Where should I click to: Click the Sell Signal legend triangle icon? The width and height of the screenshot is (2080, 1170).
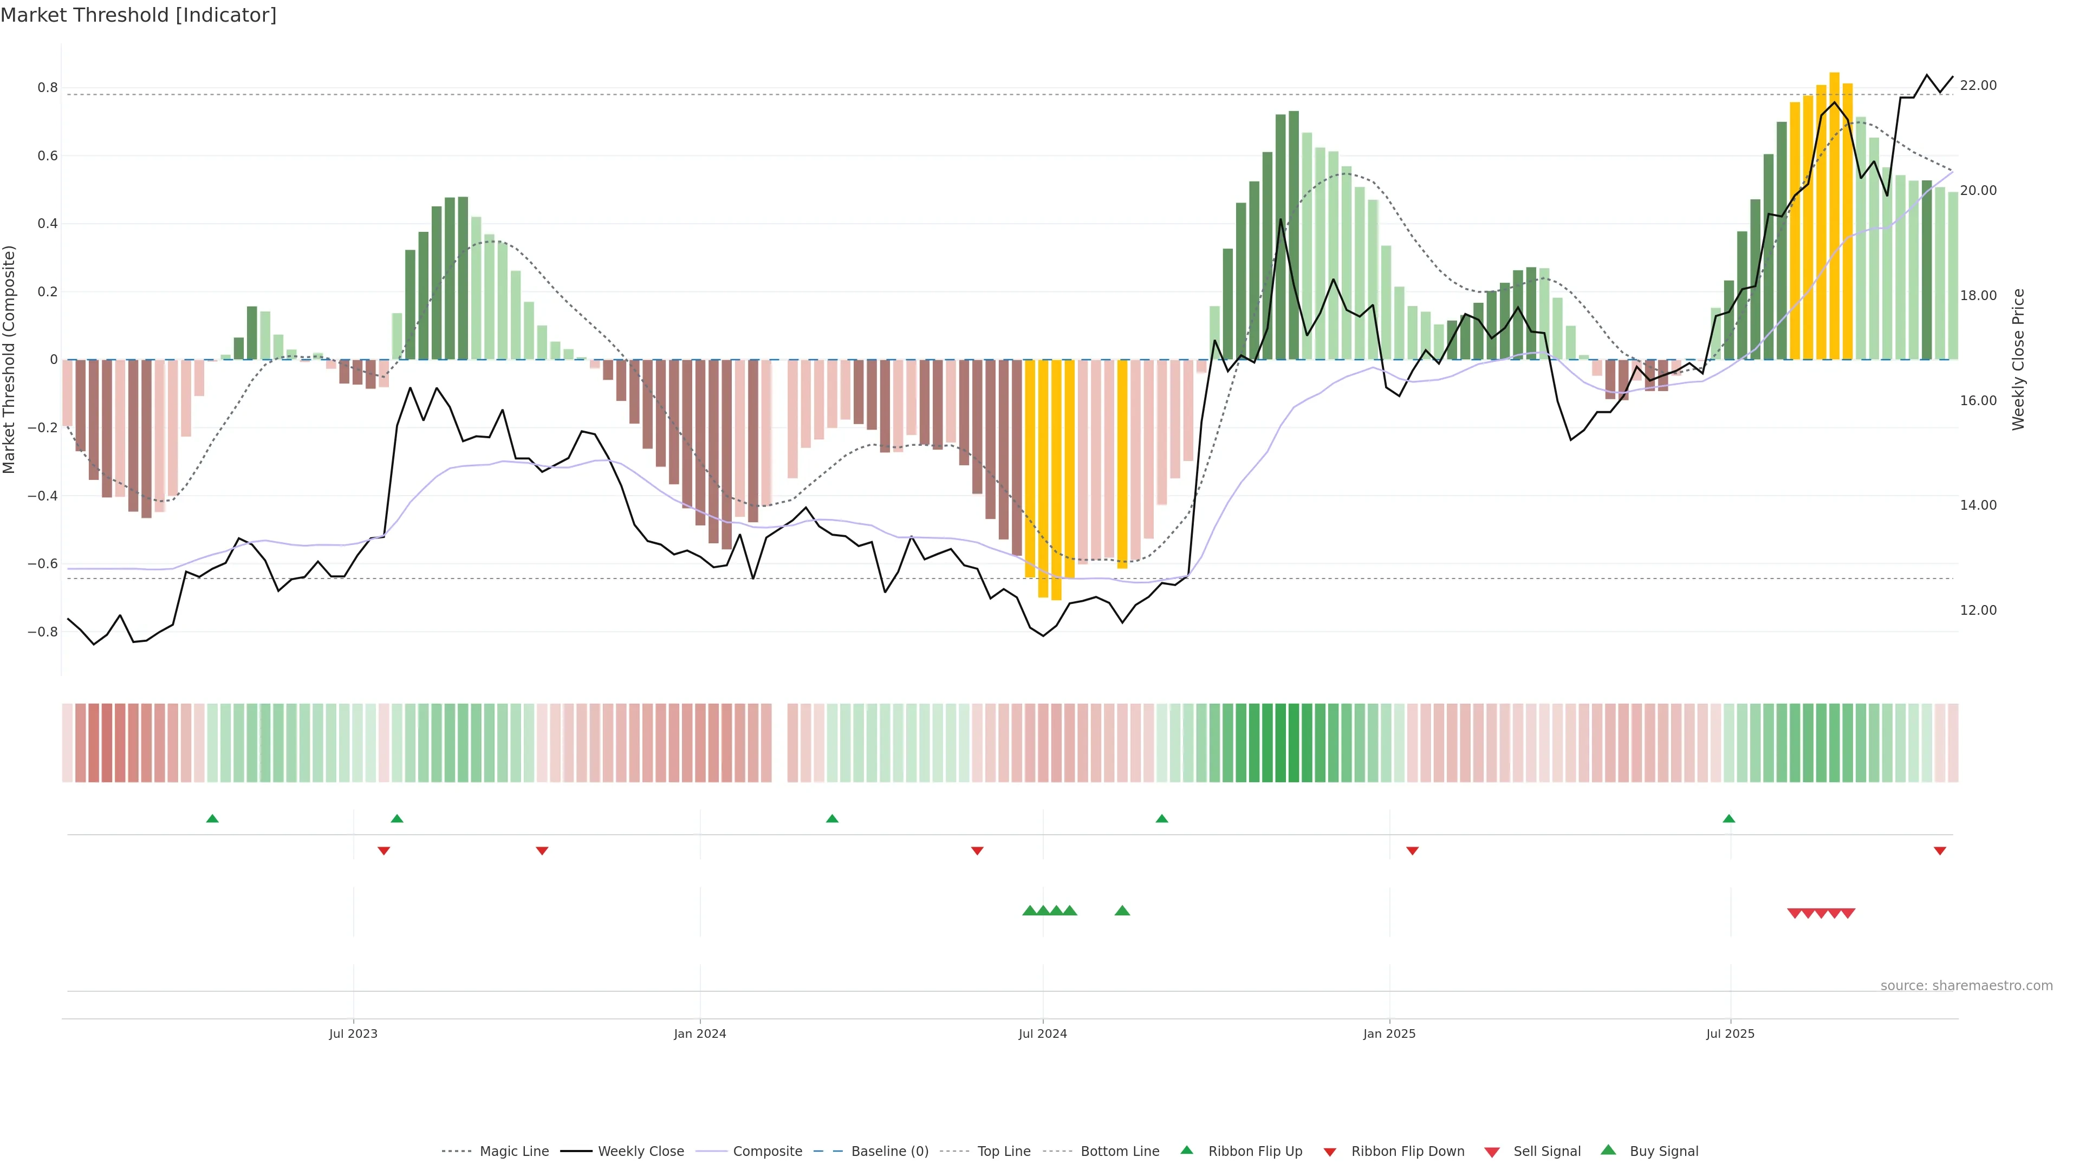1491,1152
